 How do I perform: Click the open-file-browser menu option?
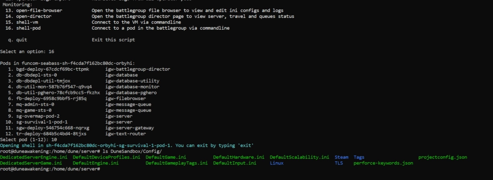(x=39, y=11)
